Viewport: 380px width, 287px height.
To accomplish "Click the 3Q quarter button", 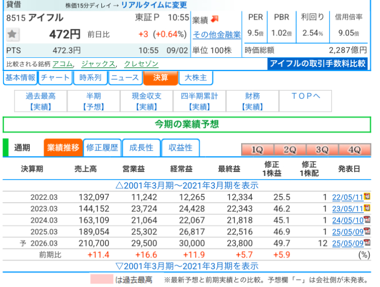I will [x=322, y=150].
